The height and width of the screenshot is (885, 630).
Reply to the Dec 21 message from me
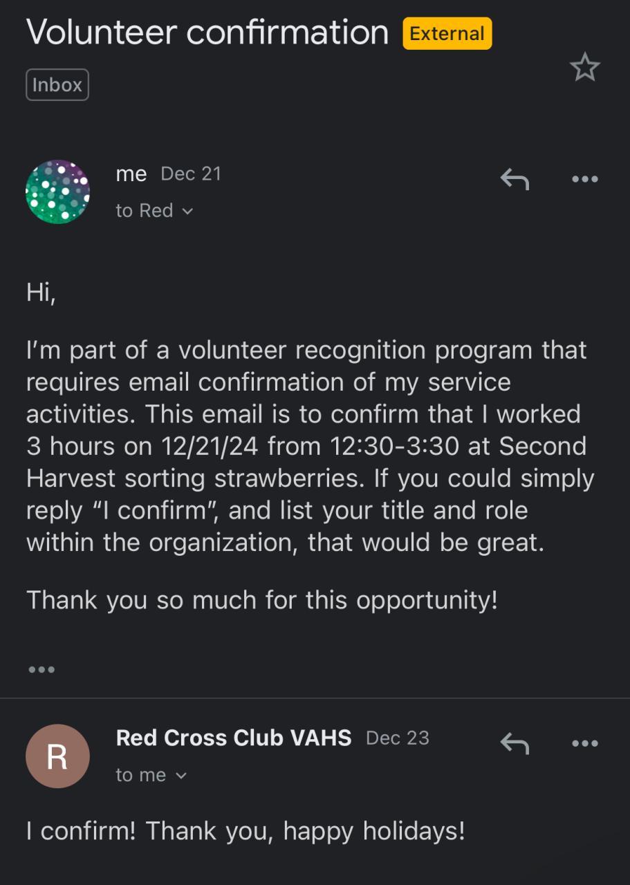pyautogui.click(x=514, y=180)
